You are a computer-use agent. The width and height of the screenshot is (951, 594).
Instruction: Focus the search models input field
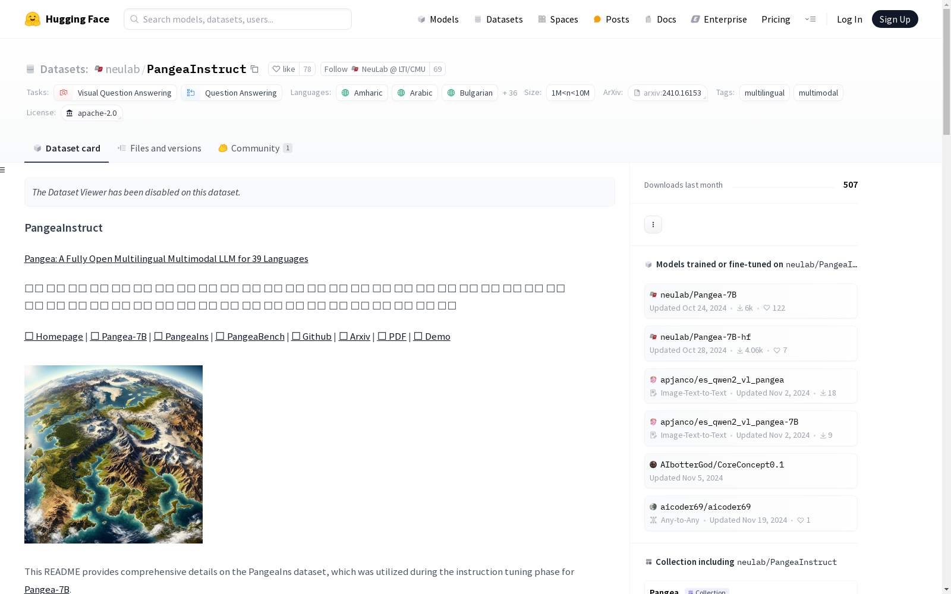238,19
